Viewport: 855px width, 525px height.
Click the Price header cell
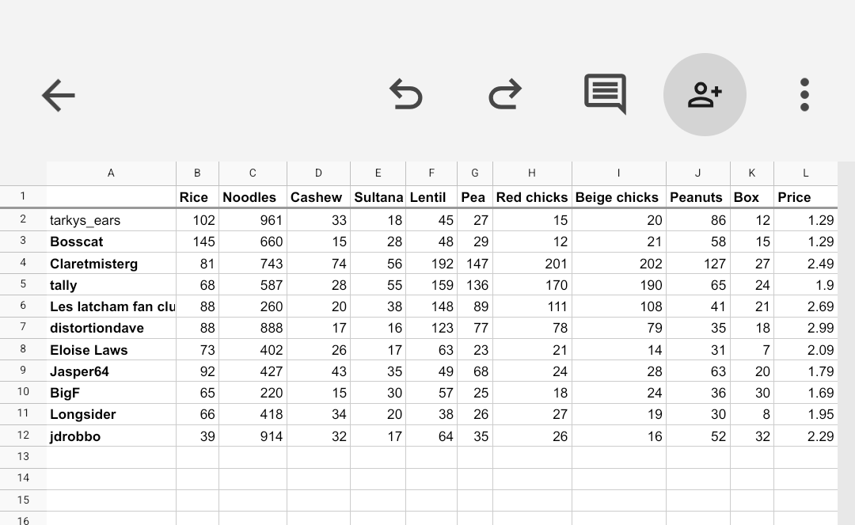point(805,197)
